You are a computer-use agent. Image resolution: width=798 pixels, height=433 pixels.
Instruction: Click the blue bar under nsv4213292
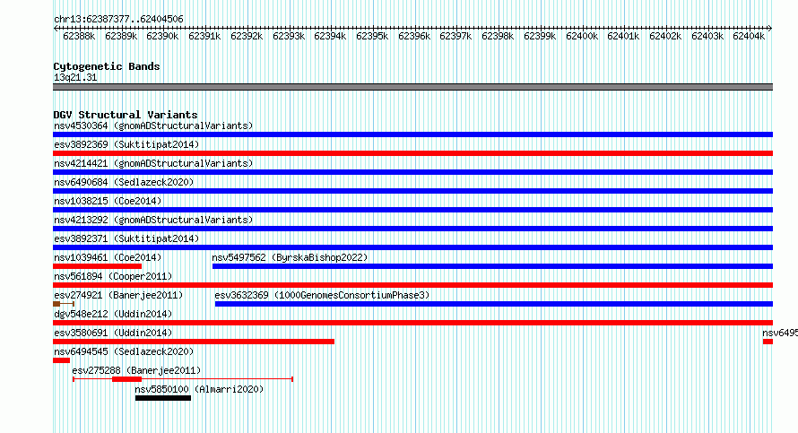click(x=412, y=229)
